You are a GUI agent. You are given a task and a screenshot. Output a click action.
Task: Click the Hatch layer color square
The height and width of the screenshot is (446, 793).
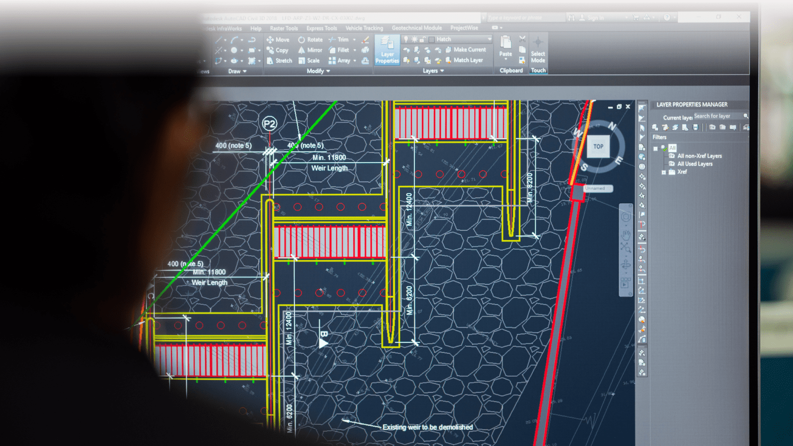click(431, 40)
